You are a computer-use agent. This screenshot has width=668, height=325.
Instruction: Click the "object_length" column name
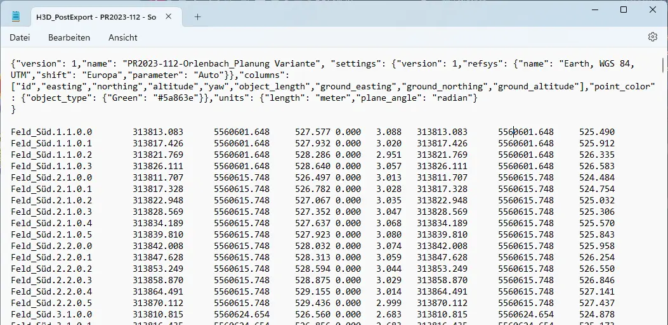point(274,86)
